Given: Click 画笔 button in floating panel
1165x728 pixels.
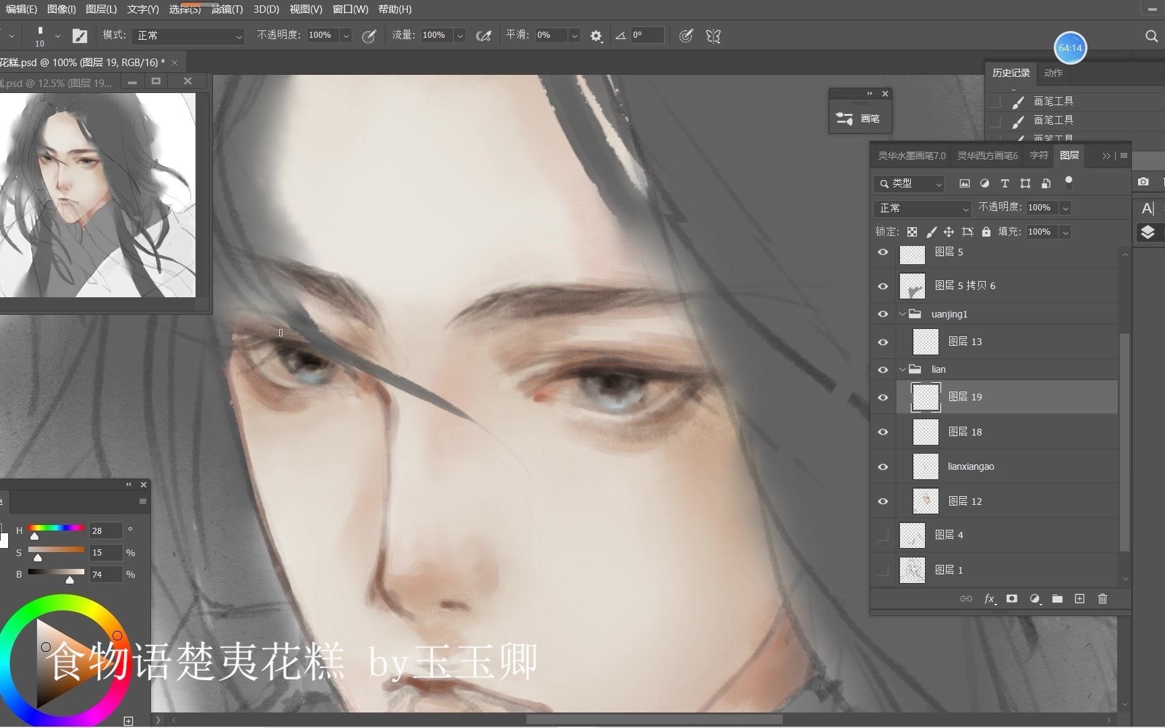Looking at the screenshot, I should (x=859, y=119).
